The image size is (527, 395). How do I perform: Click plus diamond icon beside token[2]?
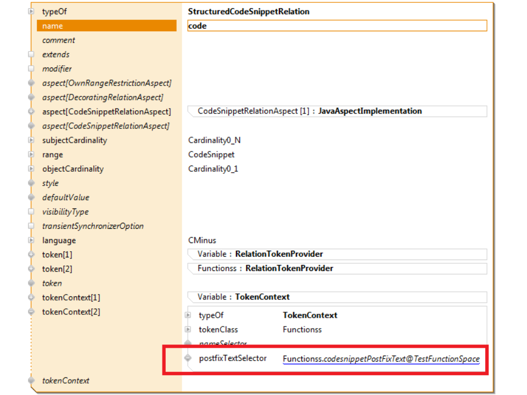pyautogui.click(x=31, y=269)
